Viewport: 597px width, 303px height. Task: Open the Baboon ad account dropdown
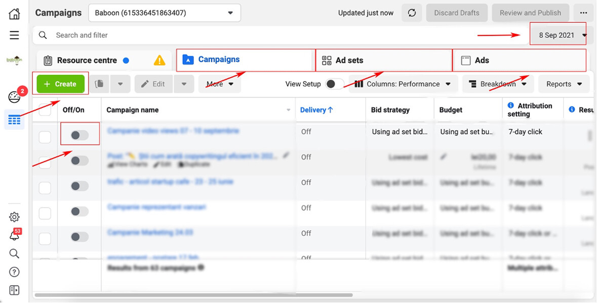pos(165,13)
